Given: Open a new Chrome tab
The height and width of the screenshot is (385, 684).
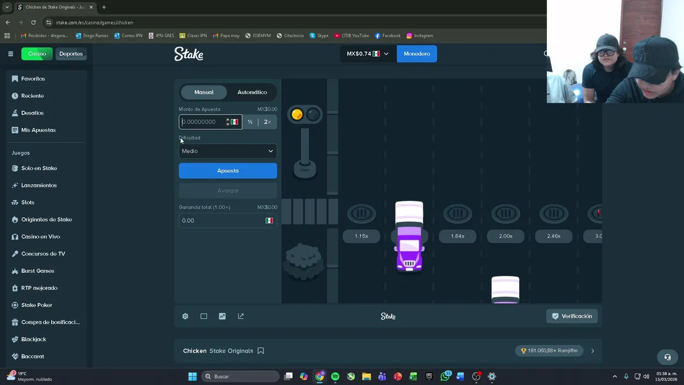Looking at the screenshot, I should click(x=104, y=7).
